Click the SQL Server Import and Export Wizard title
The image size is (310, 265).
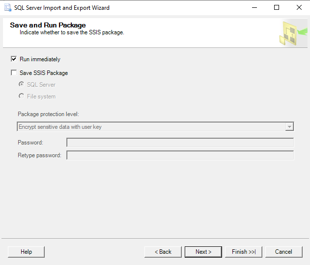62,8
